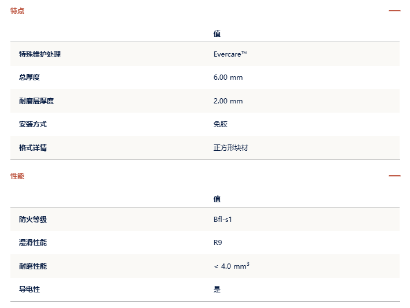The width and height of the screenshot is (410, 308).
Task: Click the Bfl-s1 value
Action: coord(222,219)
